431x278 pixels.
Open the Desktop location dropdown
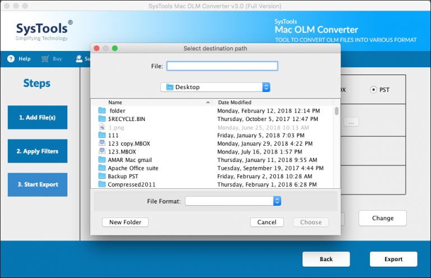click(215, 87)
